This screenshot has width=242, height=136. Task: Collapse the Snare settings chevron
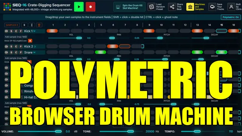[34, 53]
